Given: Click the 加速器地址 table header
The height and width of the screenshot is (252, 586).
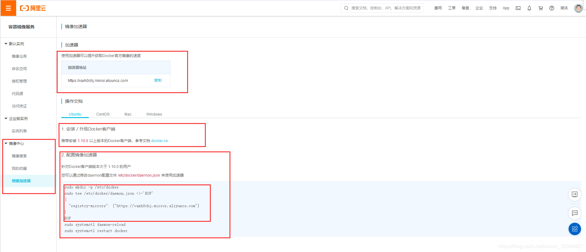Looking at the screenshot, I should pos(116,68).
